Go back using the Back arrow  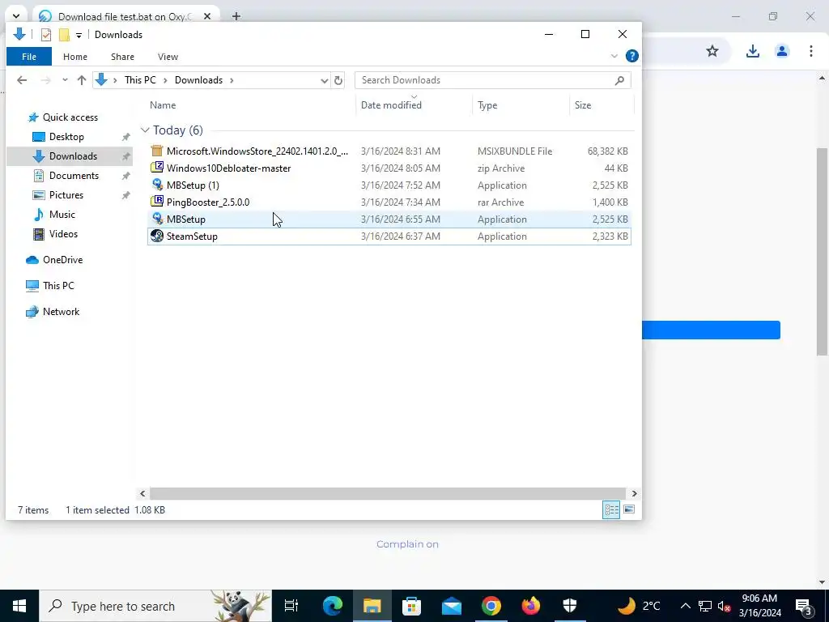point(22,80)
